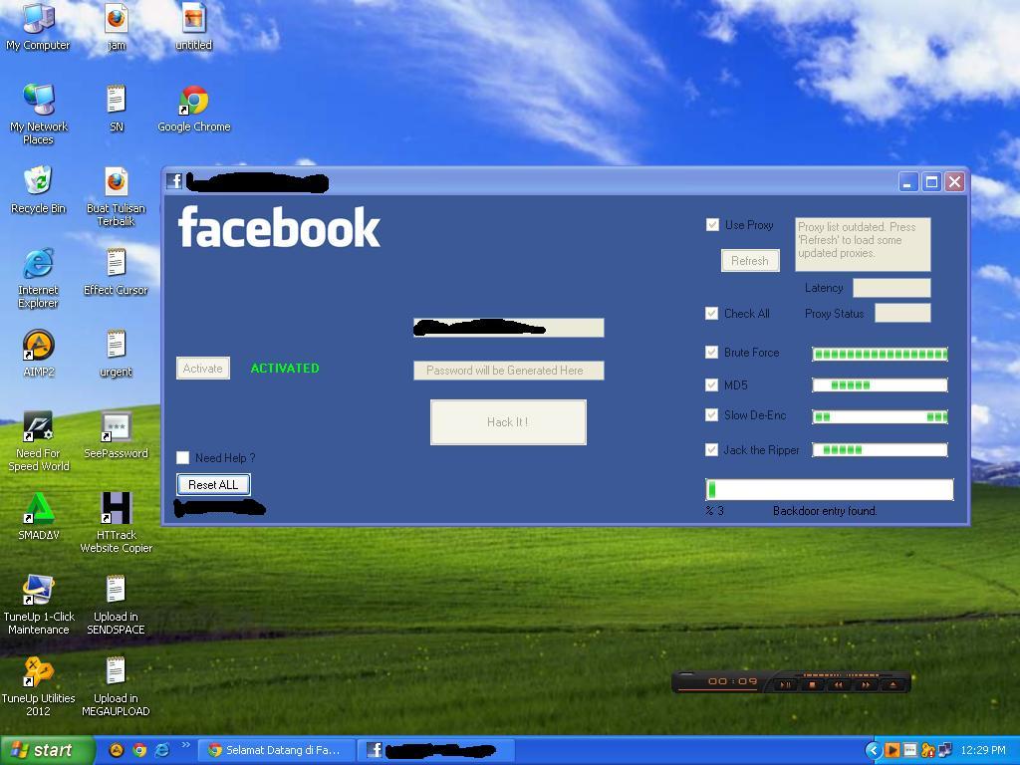Toggle the Use Proxy checkbox
This screenshot has height=765, width=1020.
pos(712,224)
